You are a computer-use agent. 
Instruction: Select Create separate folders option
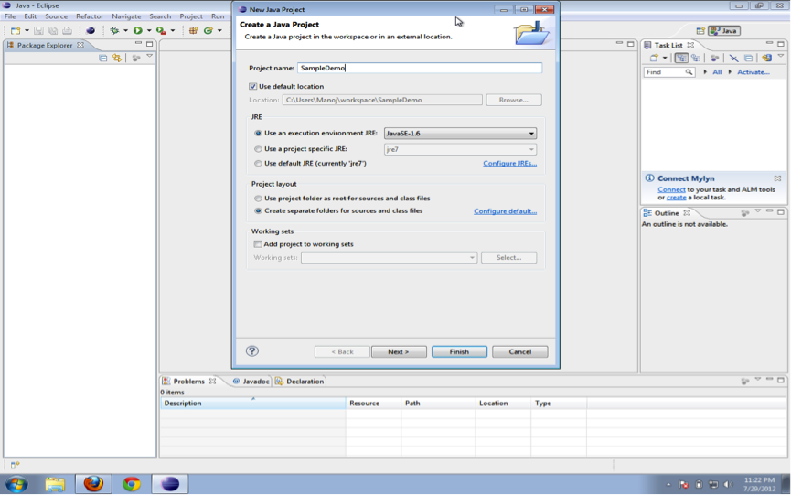click(x=258, y=211)
